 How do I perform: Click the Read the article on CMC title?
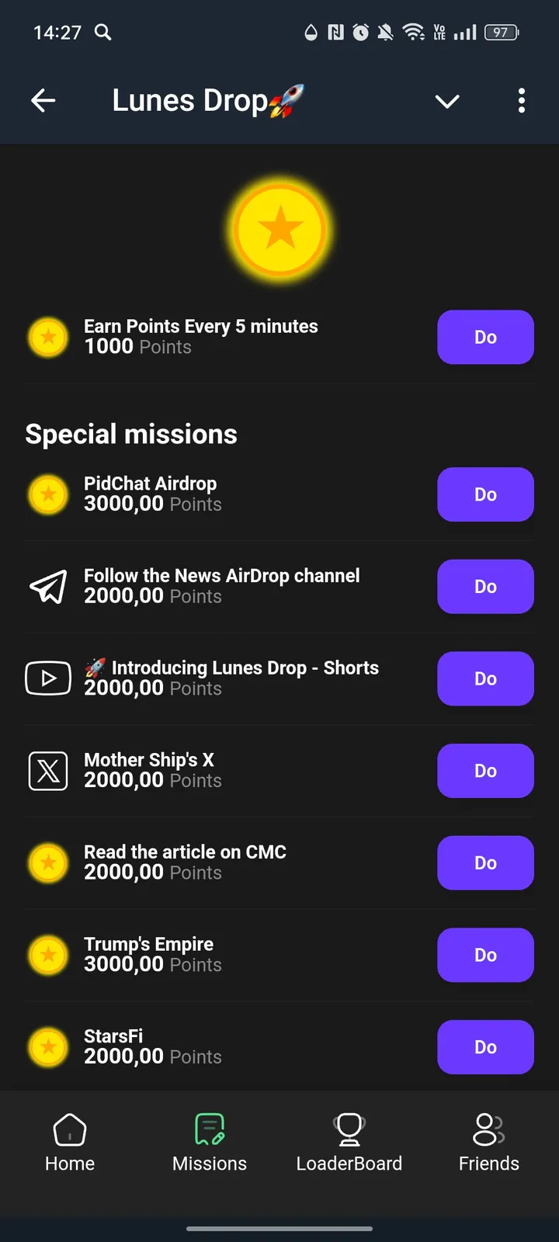pyautogui.click(x=185, y=852)
